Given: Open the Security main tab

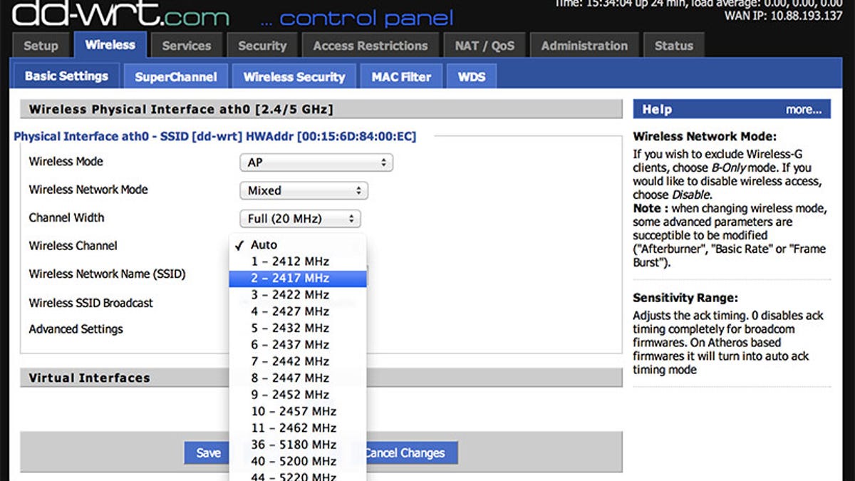Looking at the screenshot, I should (x=262, y=46).
